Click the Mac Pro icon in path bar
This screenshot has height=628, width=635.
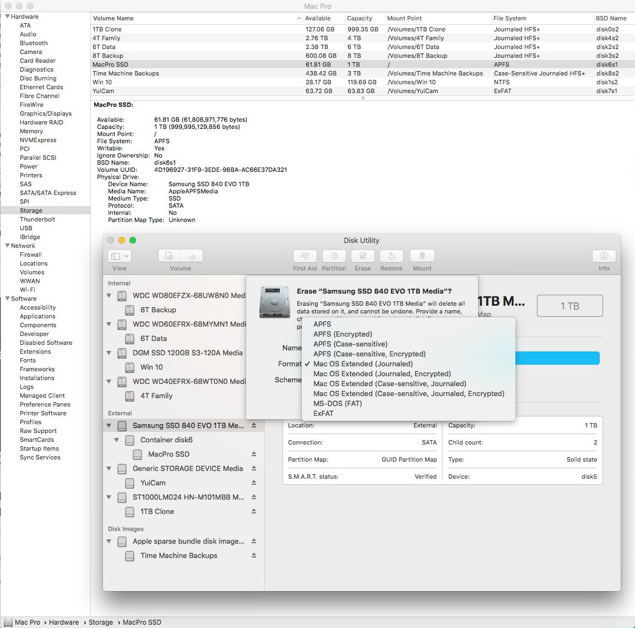point(8,622)
